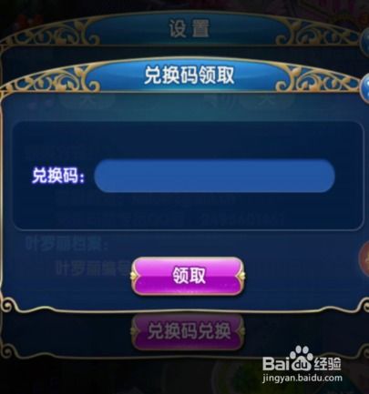This screenshot has height=394, width=369.
Task: Click the 兑换码领取 dialog title banner
Action: point(189,76)
